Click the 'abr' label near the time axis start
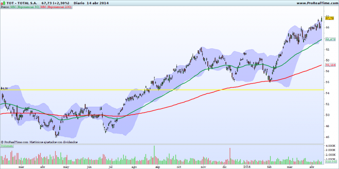The height and width of the screenshot is (169, 339). [43, 167]
